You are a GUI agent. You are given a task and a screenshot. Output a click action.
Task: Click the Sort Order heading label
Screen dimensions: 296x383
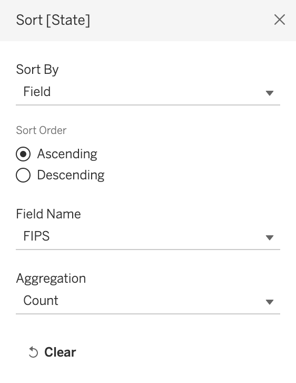pos(41,130)
